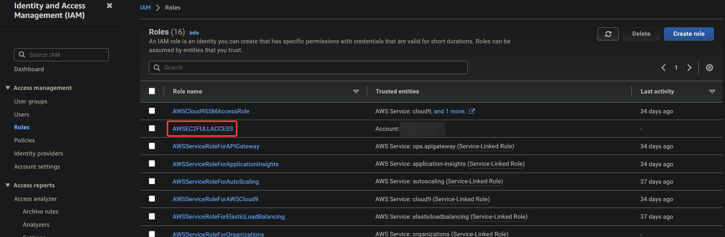Viewport: 725px width, 237px height.
Task: Open AWSServiceRoleForElasticLoadBalancing role link
Action: pyautogui.click(x=229, y=217)
